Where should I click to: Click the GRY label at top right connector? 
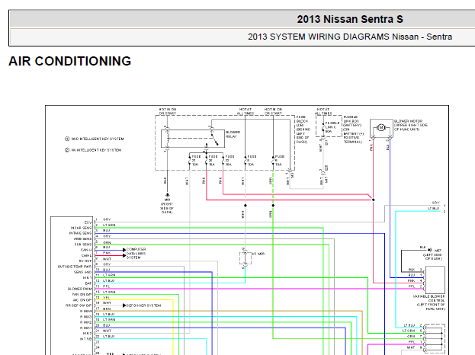(x=435, y=203)
